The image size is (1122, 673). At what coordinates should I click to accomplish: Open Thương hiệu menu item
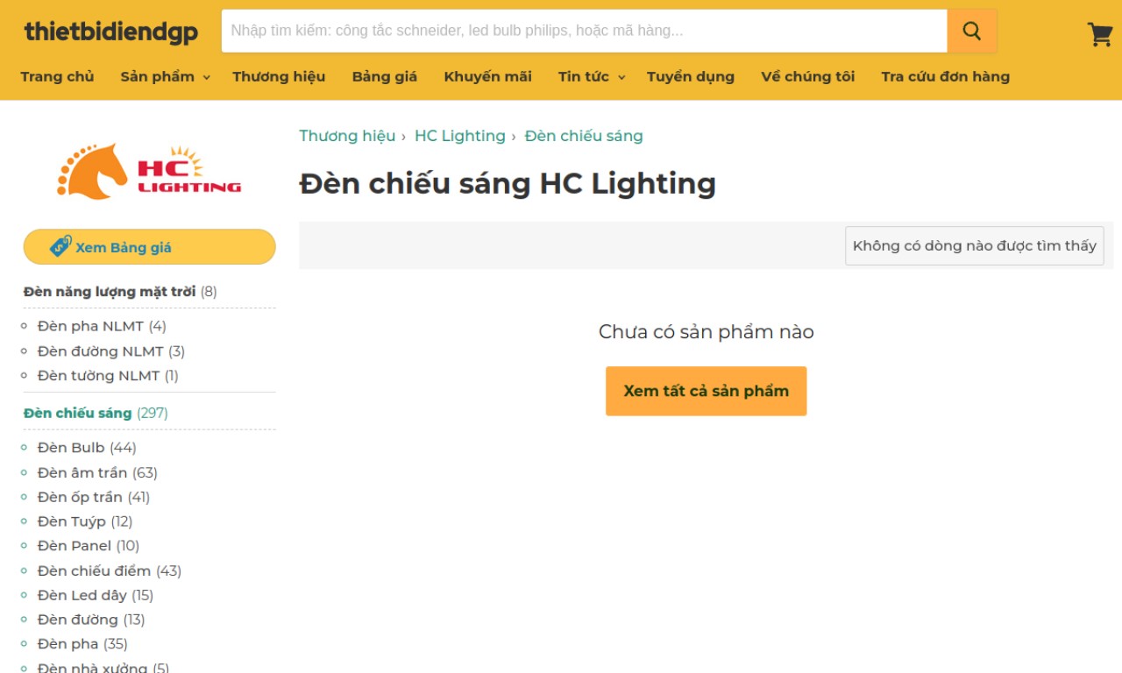tap(279, 76)
